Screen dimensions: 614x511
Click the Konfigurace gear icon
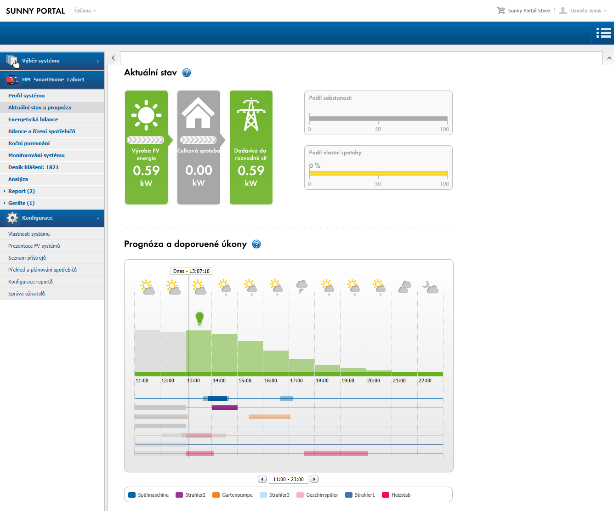12,218
